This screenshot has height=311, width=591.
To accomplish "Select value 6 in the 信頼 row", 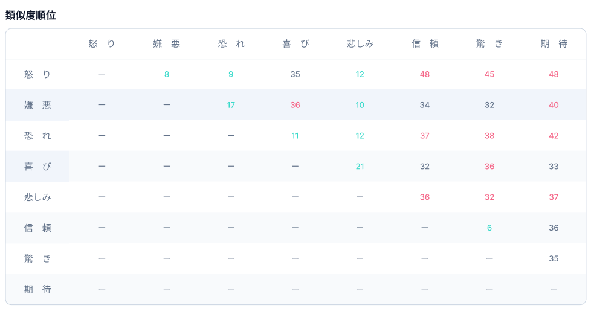I will coord(489,228).
